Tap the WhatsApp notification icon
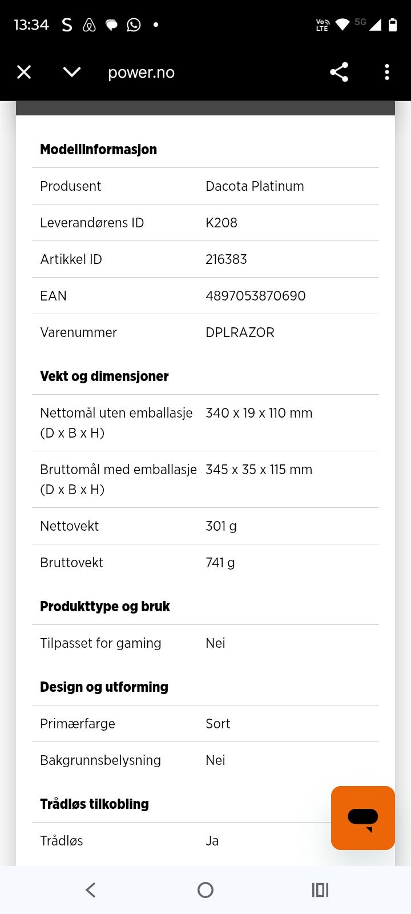Screen dimensions: 411x914 [134, 25]
